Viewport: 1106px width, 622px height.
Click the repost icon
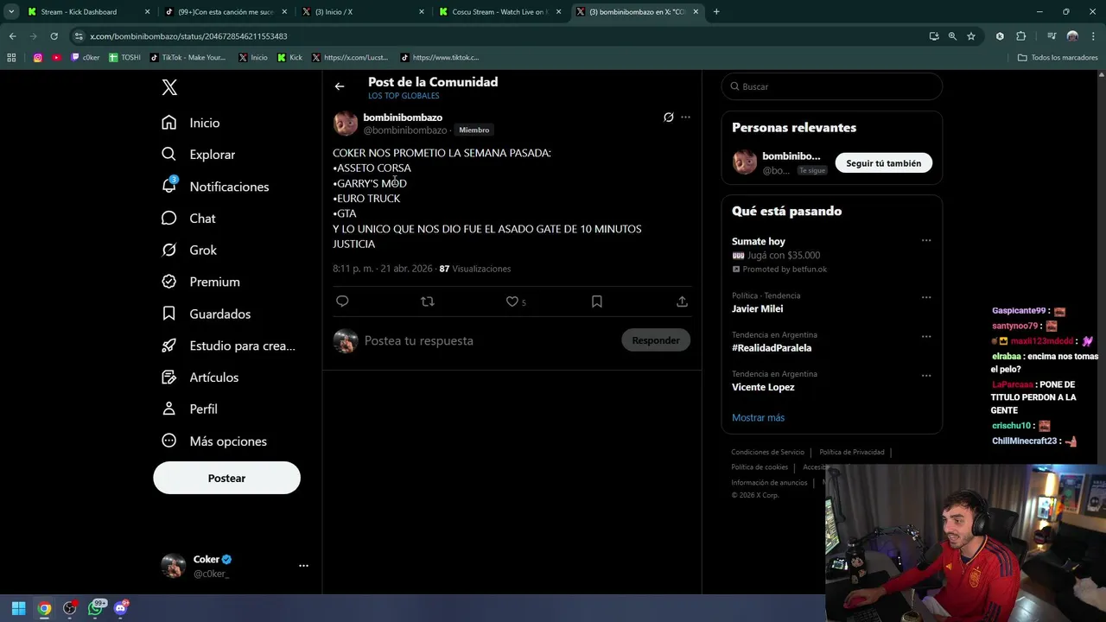pos(427,301)
